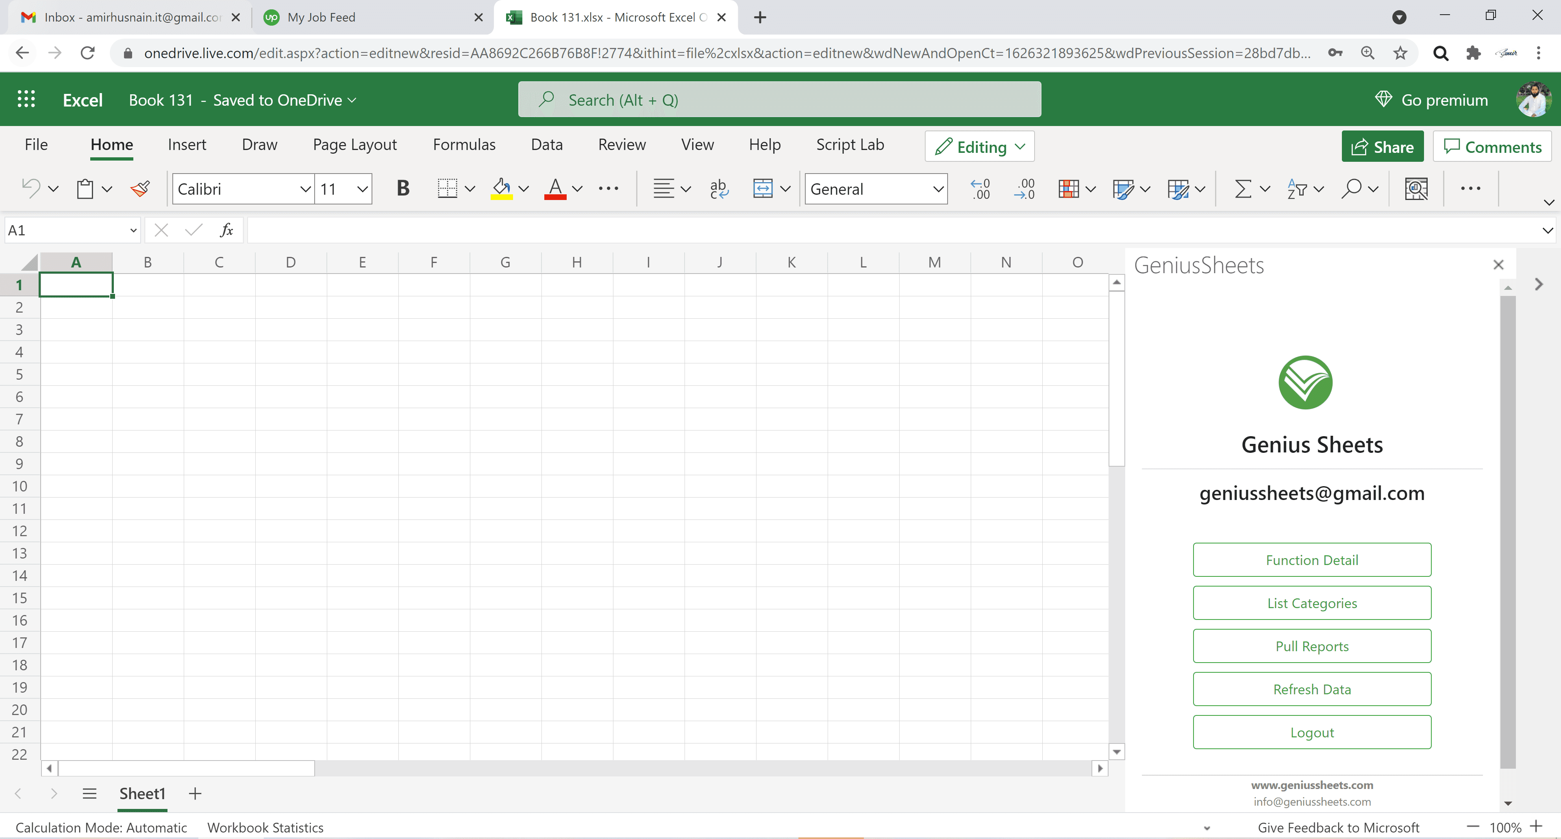Viewport: 1561px width, 839px height.
Task: Click the Analyze Data icon
Action: coord(1416,189)
